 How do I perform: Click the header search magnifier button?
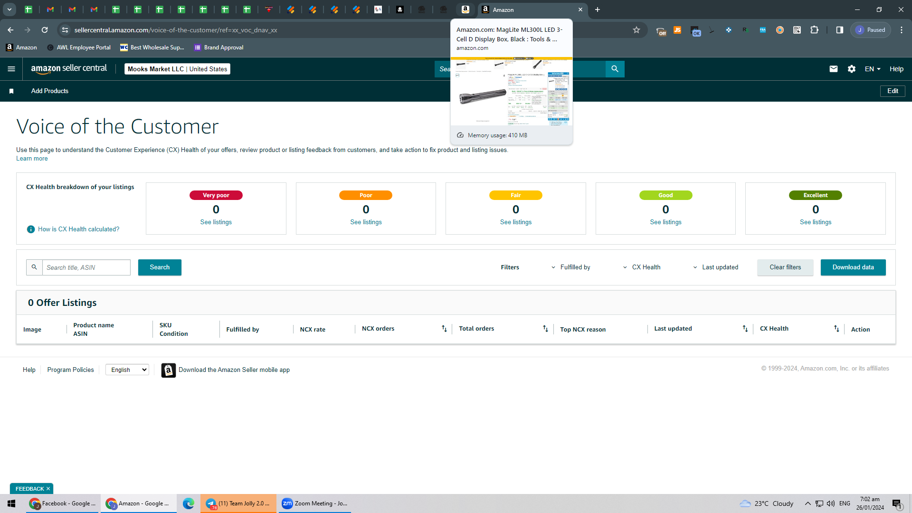point(615,69)
